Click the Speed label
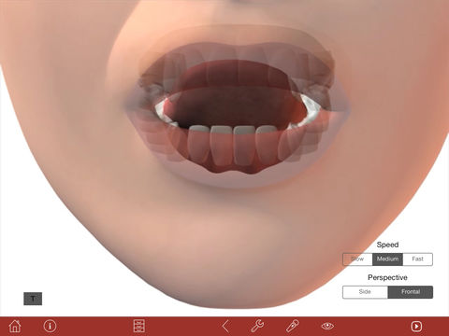This screenshot has width=449, height=336. [x=387, y=245]
